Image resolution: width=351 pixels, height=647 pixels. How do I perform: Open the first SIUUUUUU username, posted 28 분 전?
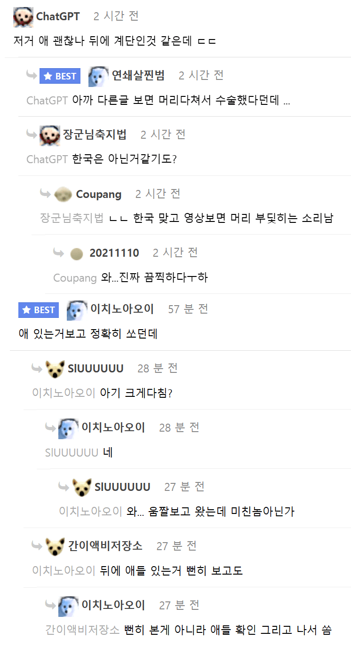(x=96, y=368)
